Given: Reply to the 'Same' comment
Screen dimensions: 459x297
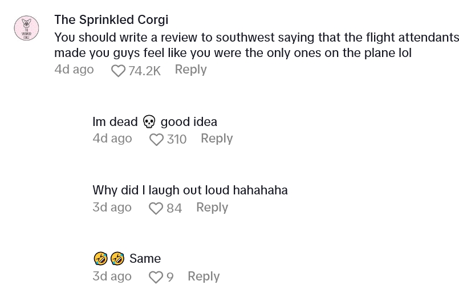Looking at the screenshot, I should pyautogui.click(x=204, y=276).
